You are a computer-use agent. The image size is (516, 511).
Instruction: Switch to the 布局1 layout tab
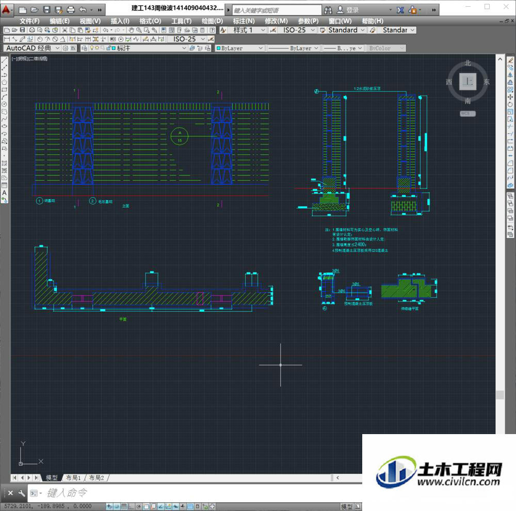[73, 477]
